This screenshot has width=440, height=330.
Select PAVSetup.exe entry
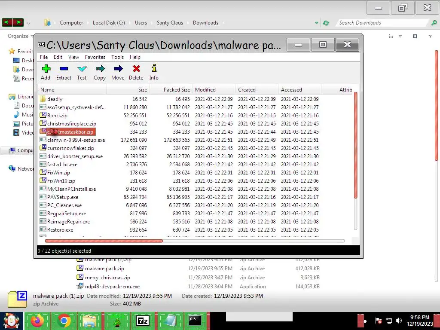tap(63, 197)
